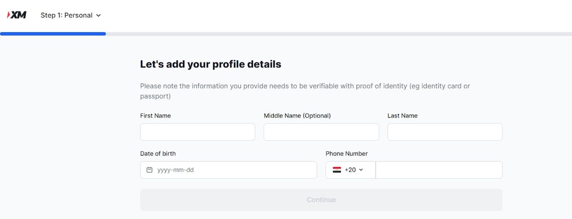Select the +20 country code text
Viewport: 572px width, 219px height.
(350, 170)
